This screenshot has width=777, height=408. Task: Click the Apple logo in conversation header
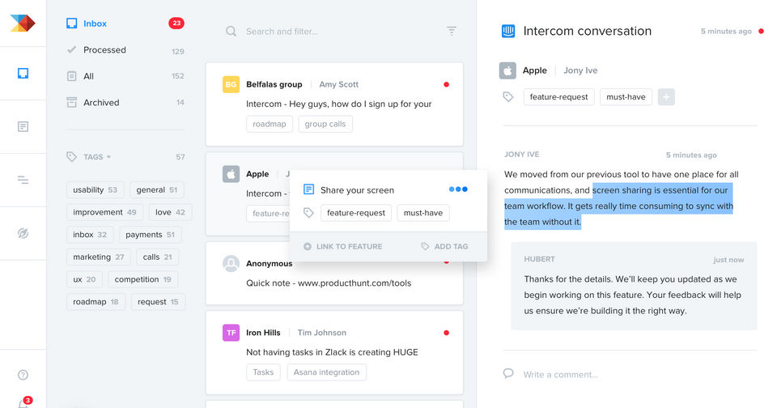(507, 70)
